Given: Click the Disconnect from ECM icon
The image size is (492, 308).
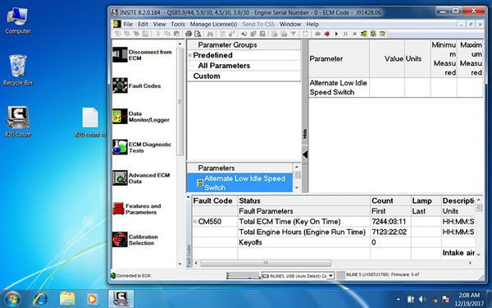Looking at the screenshot, I should click(x=120, y=55).
